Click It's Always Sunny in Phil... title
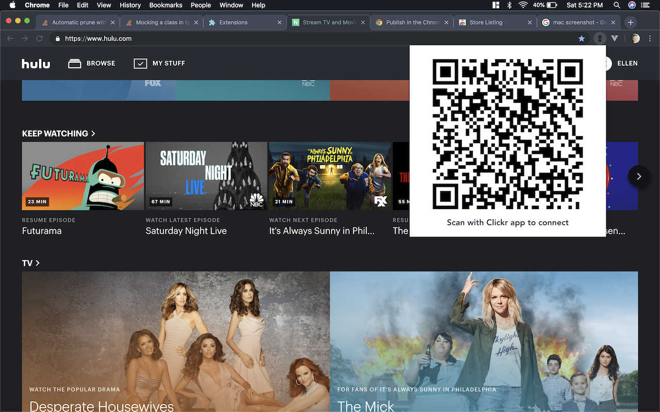The image size is (660, 412). click(x=322, y=231)
